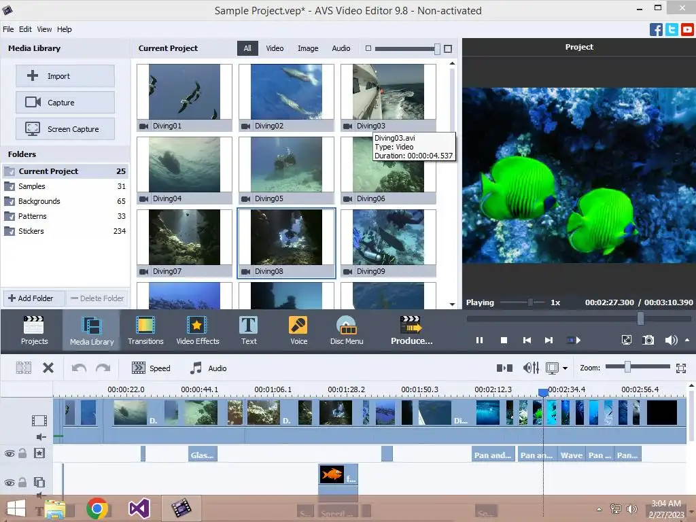Image resolution: width=696 pixels, height=522 pixels.
Task: Play to next scene
Action: click(x=574, y=340)
